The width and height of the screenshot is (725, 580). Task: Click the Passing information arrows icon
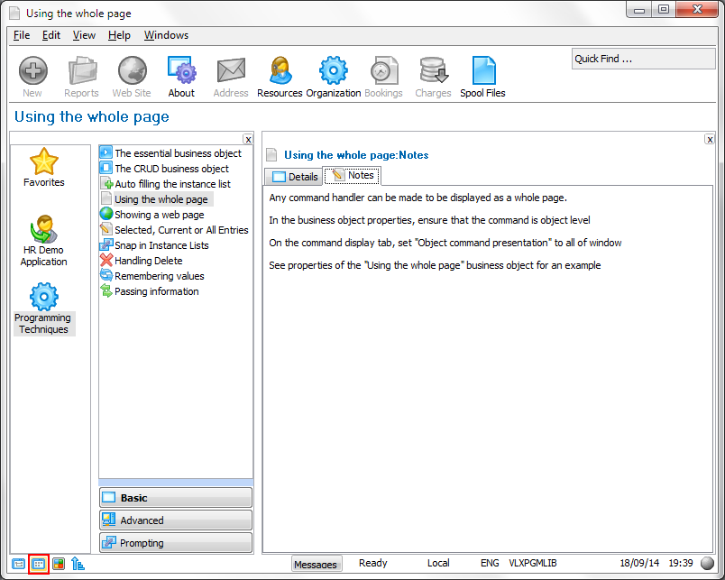pyautogui.click(x=106, y=291)
